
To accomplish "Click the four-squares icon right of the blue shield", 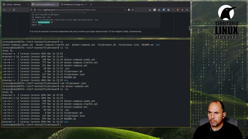I will point(169,10).
